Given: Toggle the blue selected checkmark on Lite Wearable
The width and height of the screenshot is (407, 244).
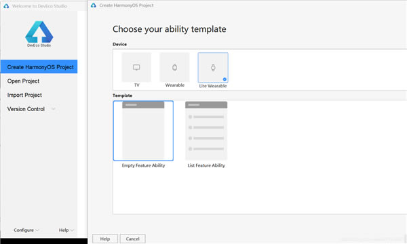Looking at the screenshot, I should [x=225, y=79].
